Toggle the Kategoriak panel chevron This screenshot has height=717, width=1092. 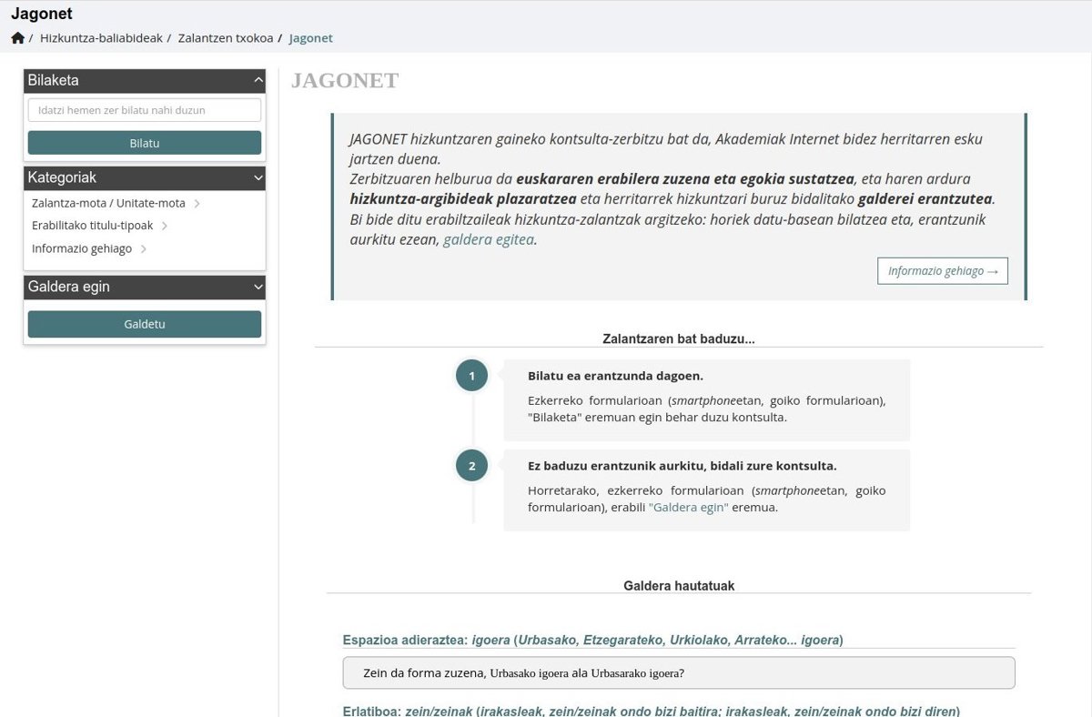pos(258,177)
